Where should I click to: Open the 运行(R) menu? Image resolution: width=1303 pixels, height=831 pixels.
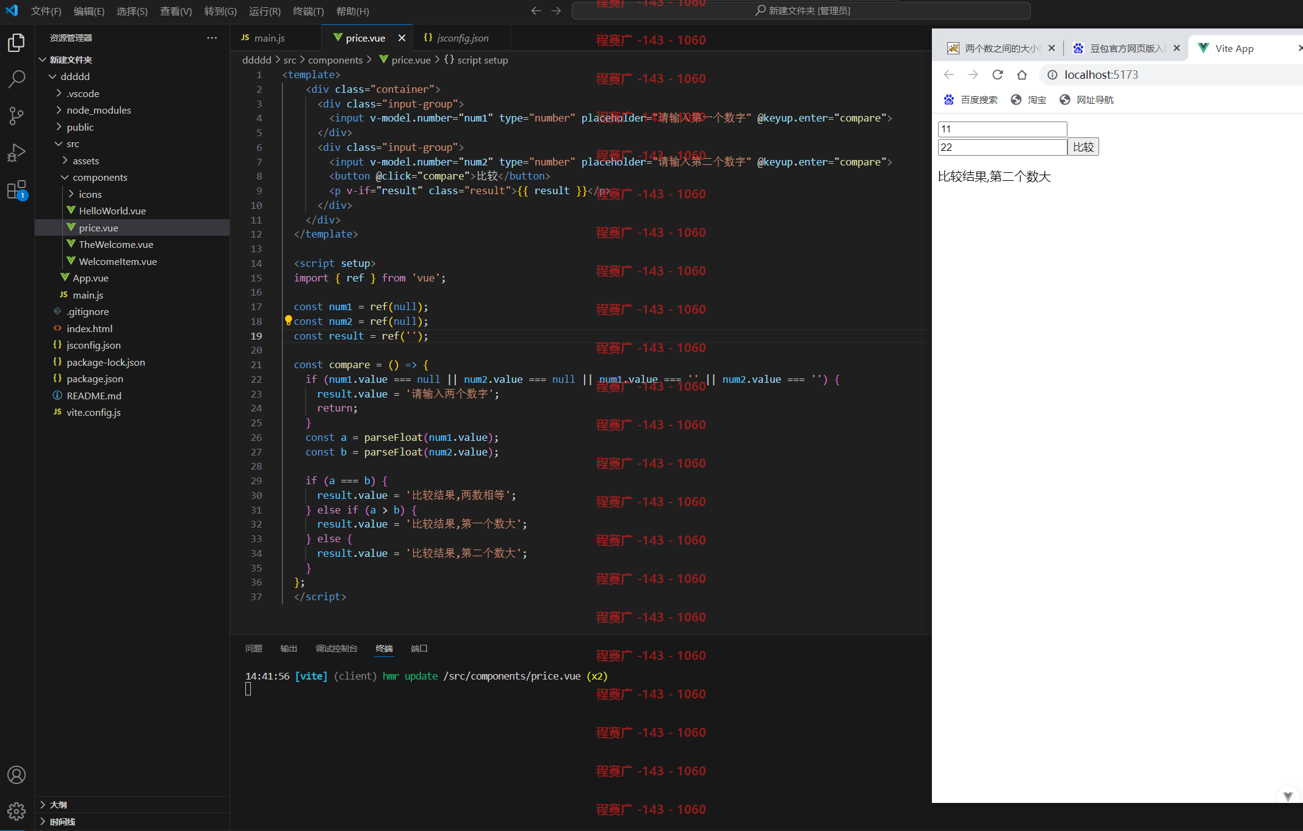[x=265, y=11]
